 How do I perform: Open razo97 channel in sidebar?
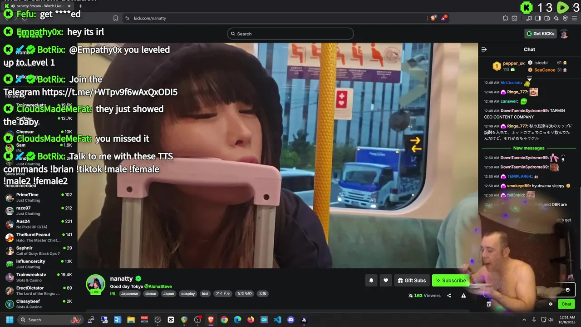[39, 211]
